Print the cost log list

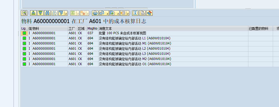click(95, 13)
